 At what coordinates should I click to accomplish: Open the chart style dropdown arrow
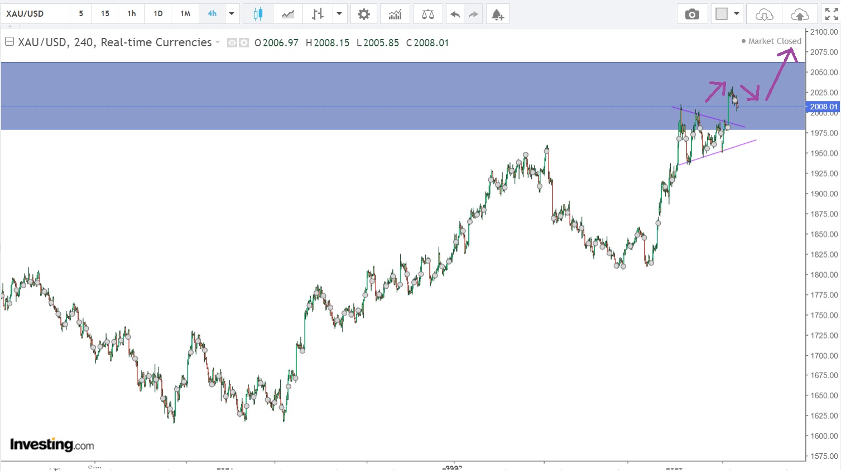(x=339, y=14)
